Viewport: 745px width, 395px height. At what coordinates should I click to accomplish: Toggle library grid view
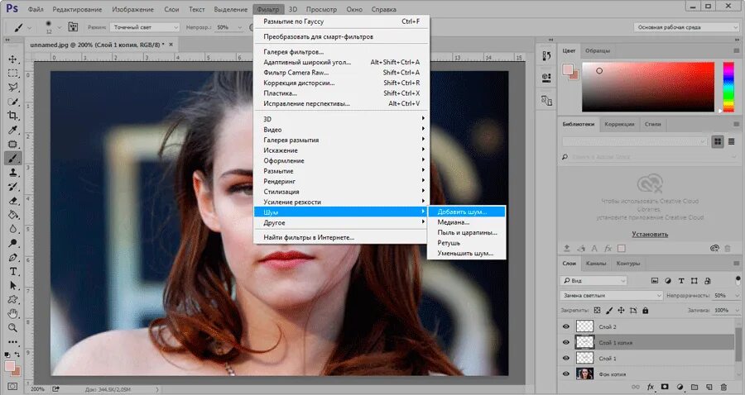(x=718, y=141)
